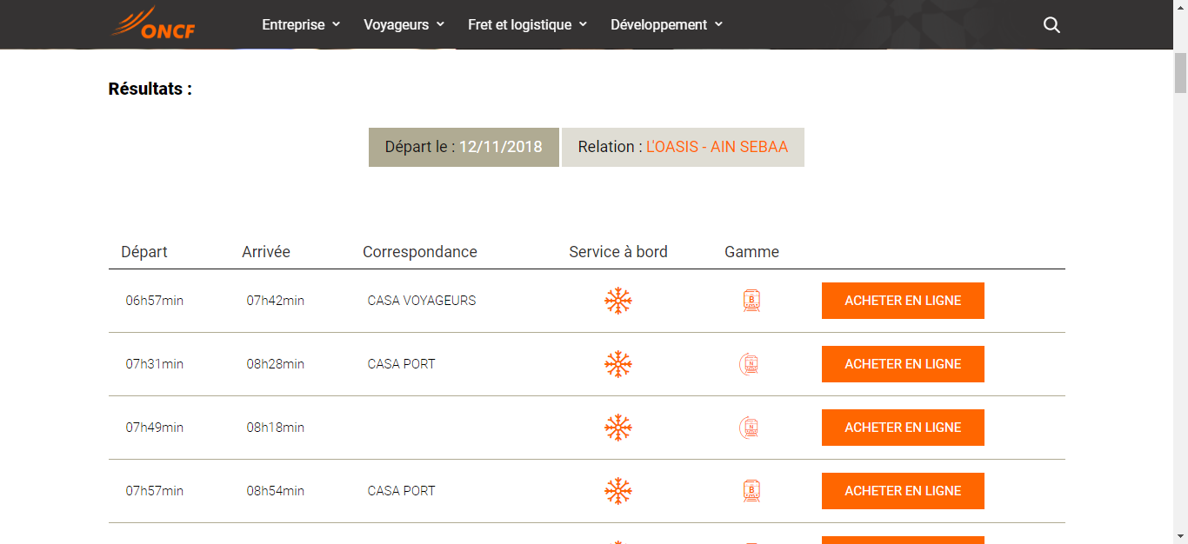This screenshot has width=1188, height=544.
Task: Open the search magnifier icon
Action: 1051,25
